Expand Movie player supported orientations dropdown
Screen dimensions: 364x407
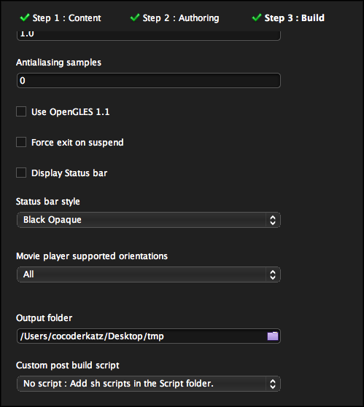click(x=149, y=274)
